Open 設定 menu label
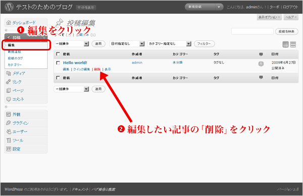The image size is (303, 196). [x=17, y=149]
